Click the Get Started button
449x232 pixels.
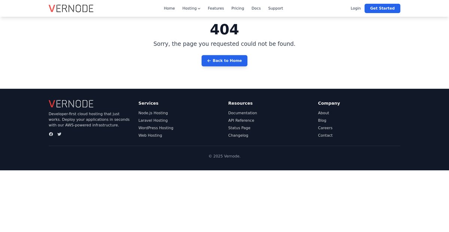tap(382, 8)
